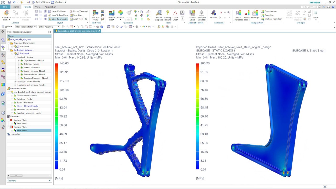Select Post View 4

(x=22, y=130)
